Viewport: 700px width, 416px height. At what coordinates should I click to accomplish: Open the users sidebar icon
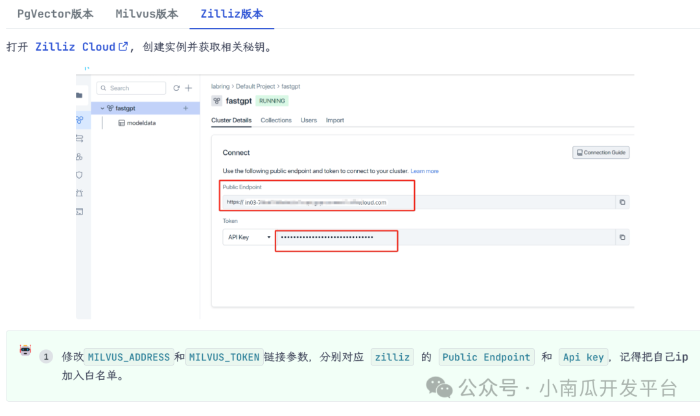coord(79,157)
